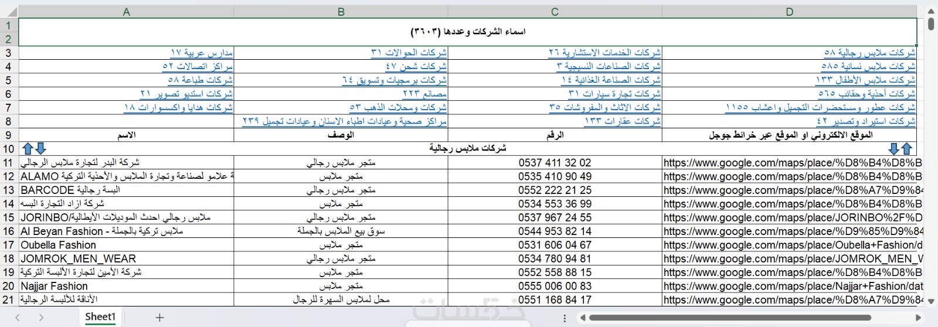Select the row 15 header
The image size is (938, 327).
[x=9, y=217]
